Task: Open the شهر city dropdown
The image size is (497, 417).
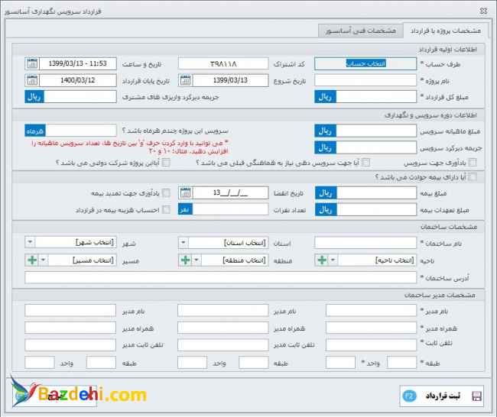Action: point(30,242)
